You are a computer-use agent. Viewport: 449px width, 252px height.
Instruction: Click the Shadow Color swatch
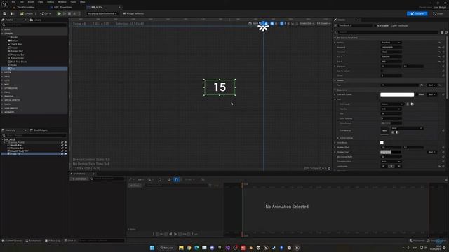391,152
